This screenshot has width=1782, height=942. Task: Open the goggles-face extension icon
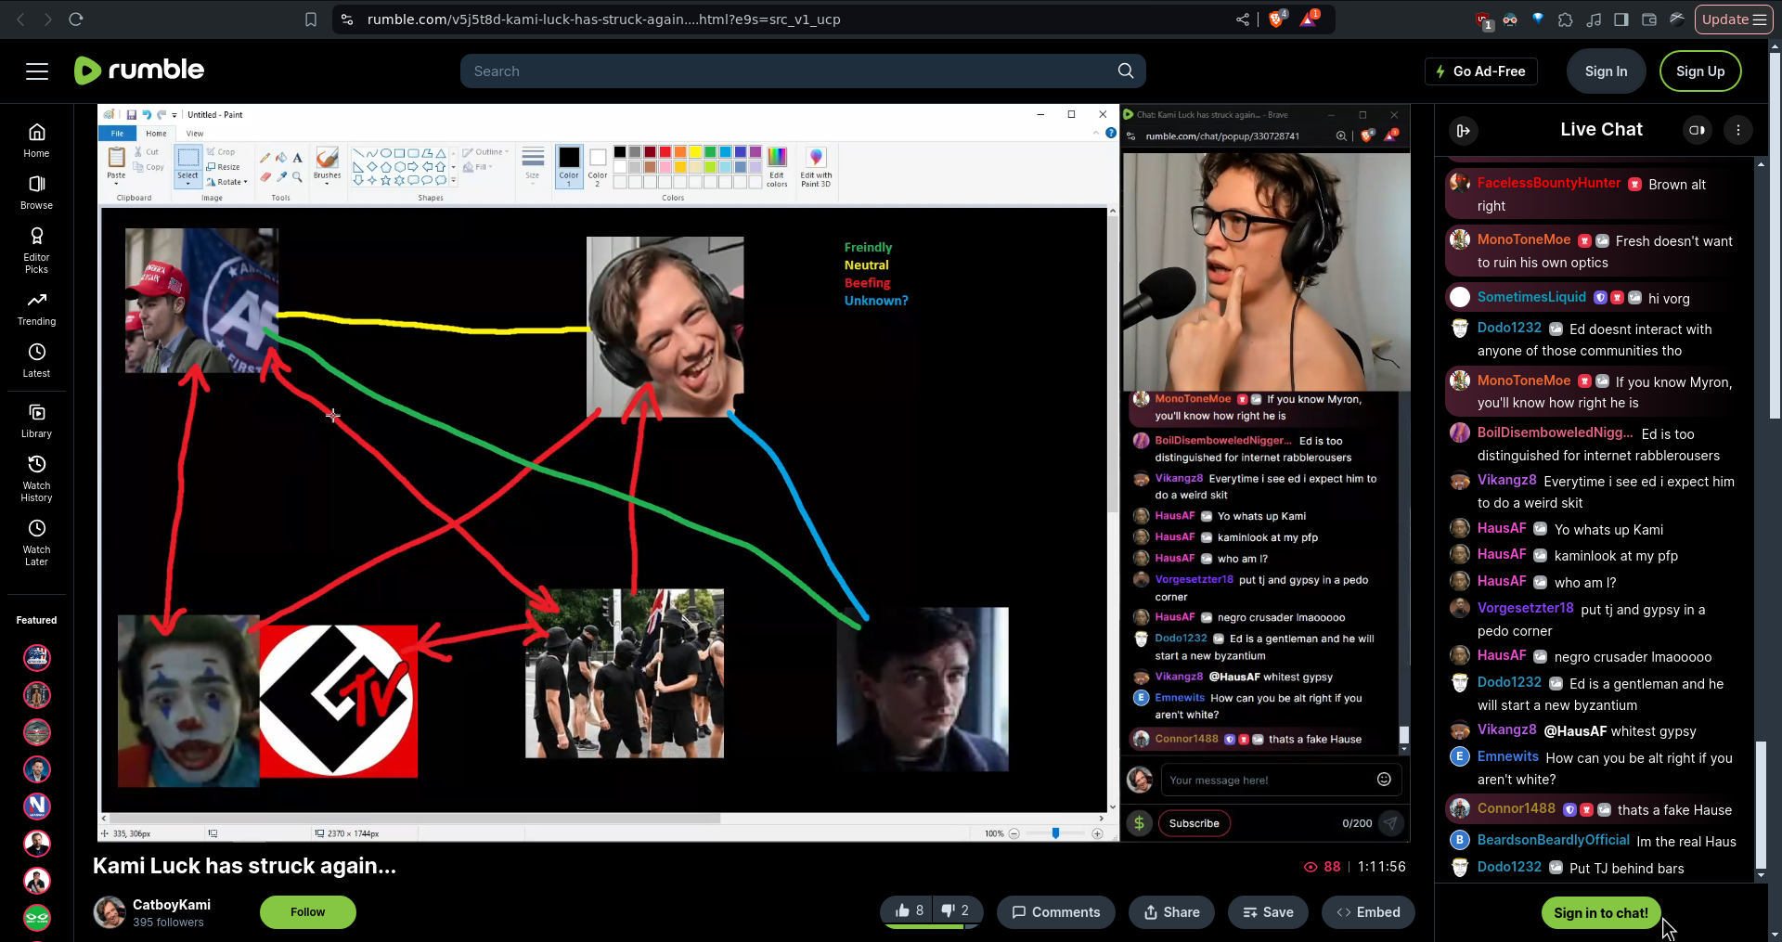click(1510, 19)
